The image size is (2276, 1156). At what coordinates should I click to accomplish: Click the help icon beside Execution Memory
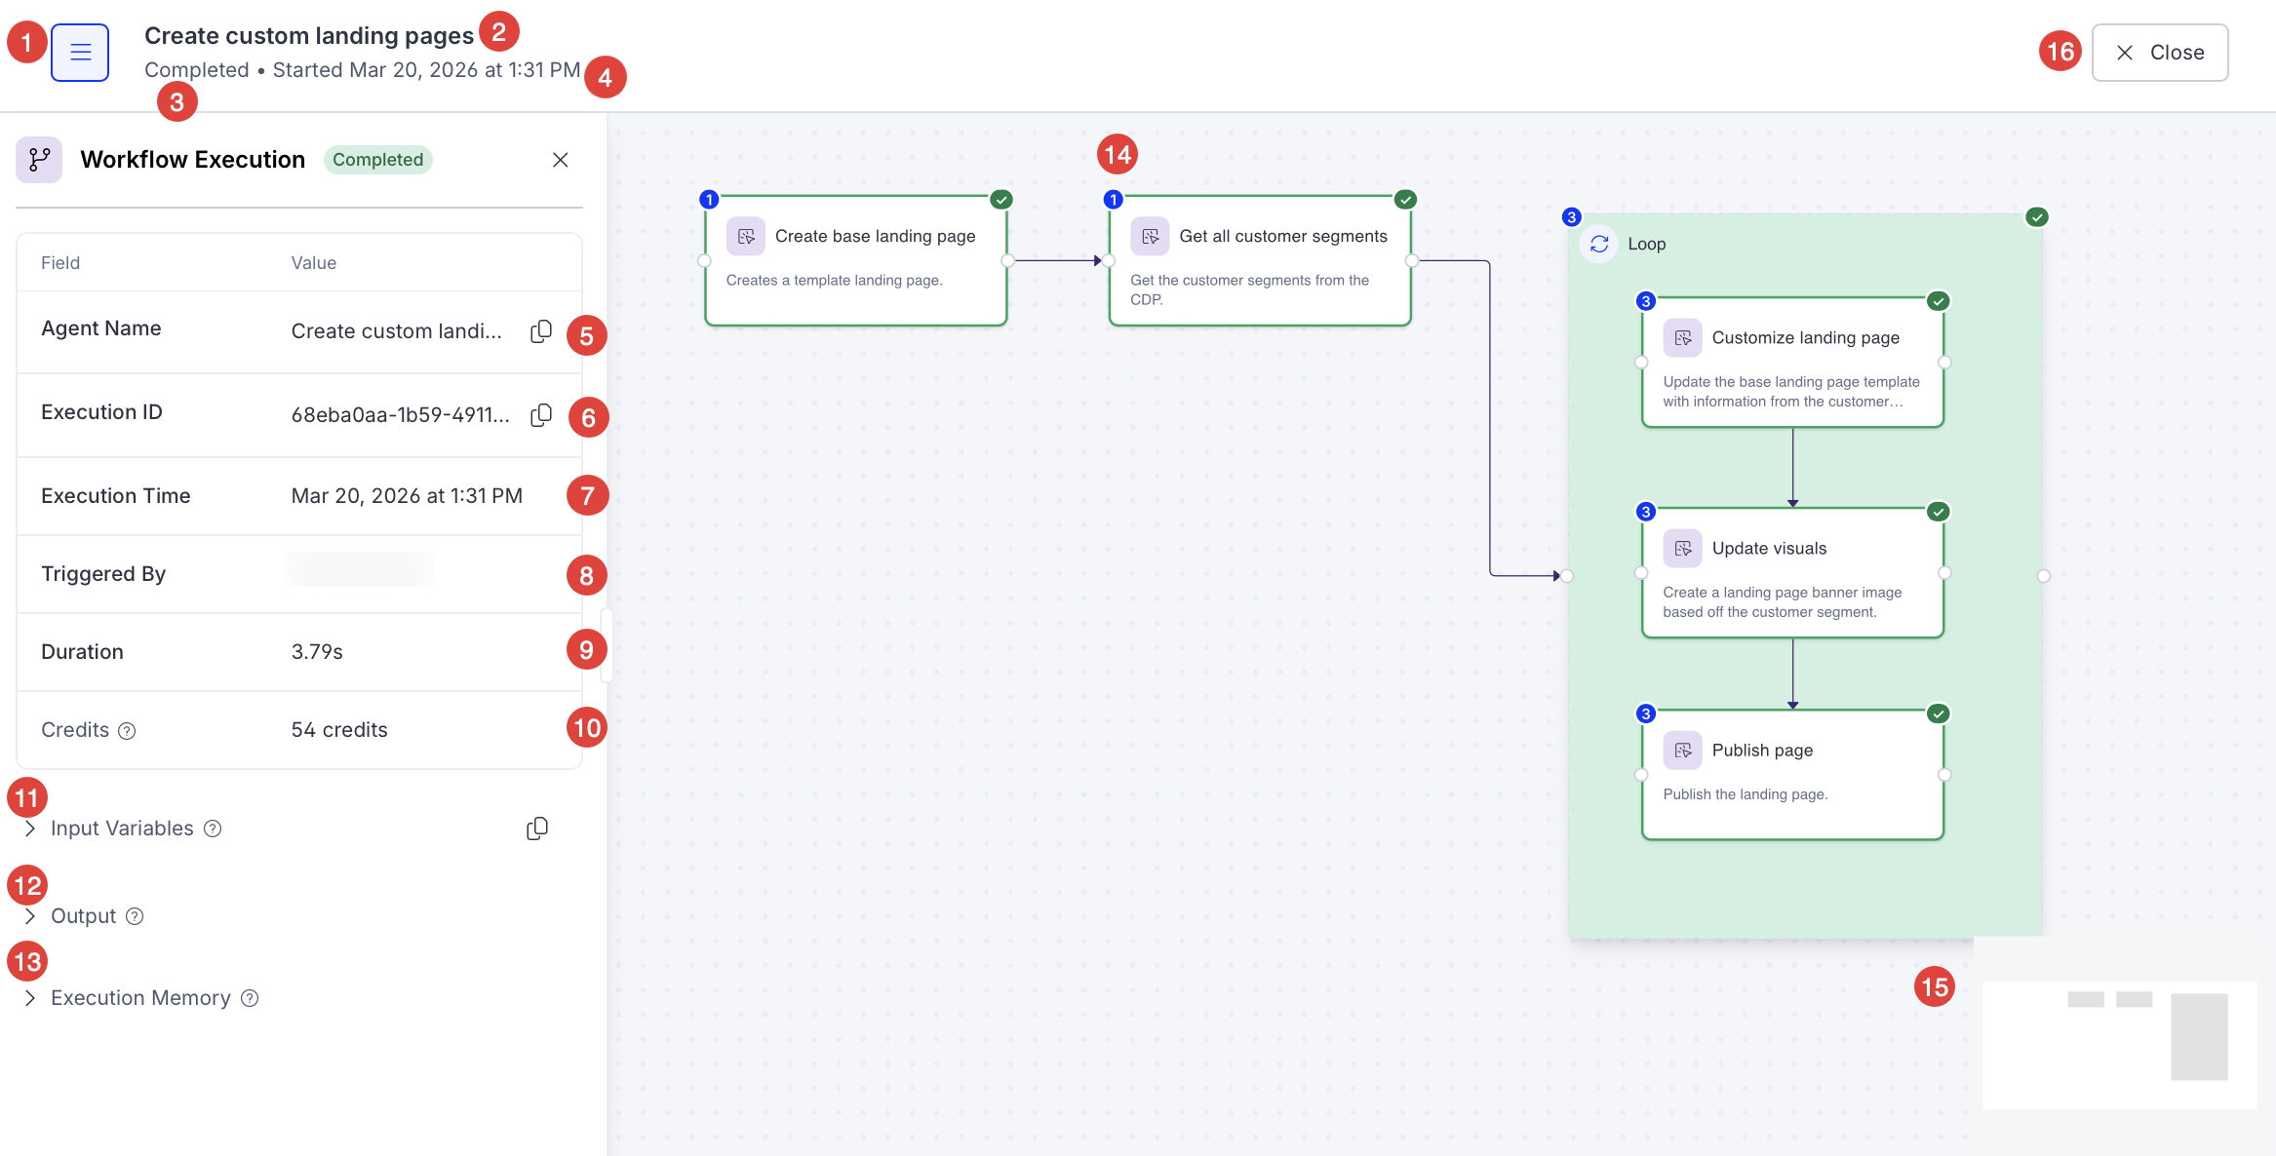click(249, 997)
